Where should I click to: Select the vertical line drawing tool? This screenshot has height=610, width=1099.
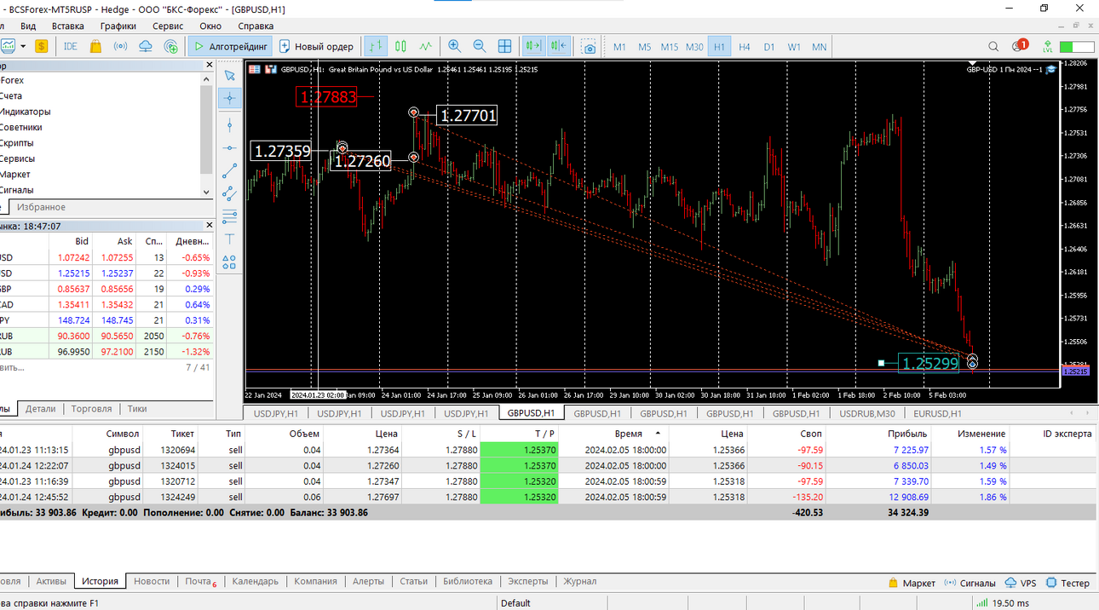point(229,125)
